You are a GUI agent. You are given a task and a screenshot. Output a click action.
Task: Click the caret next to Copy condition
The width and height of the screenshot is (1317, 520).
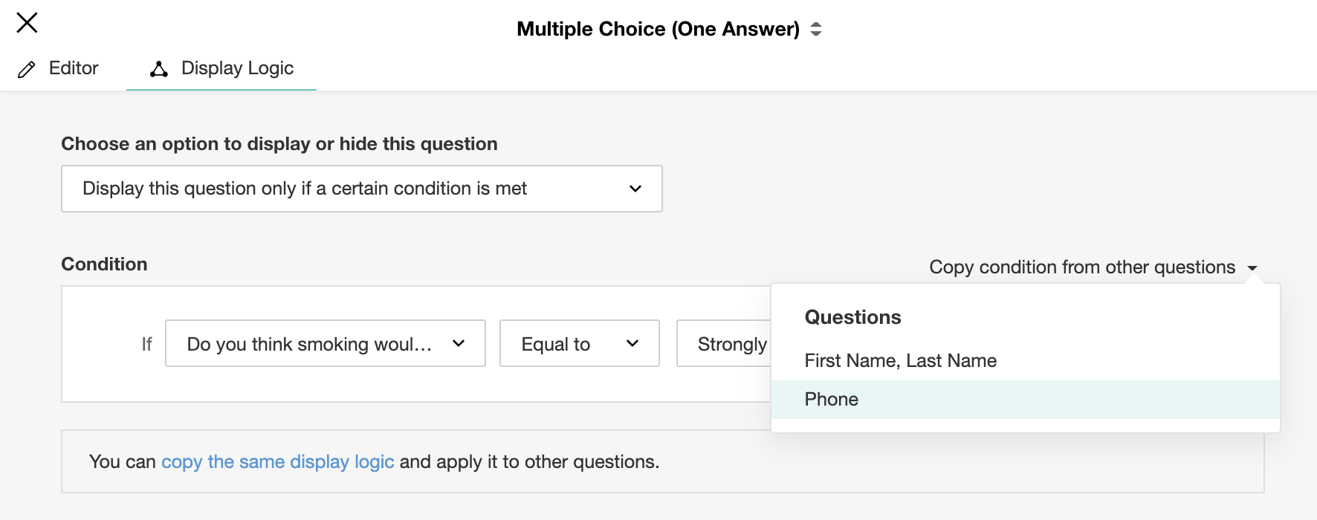[x=1252, y=268]
